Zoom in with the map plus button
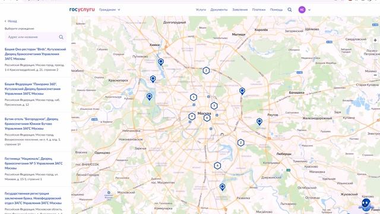The height and width of the screenshot is (214, 380). (375, 40)
